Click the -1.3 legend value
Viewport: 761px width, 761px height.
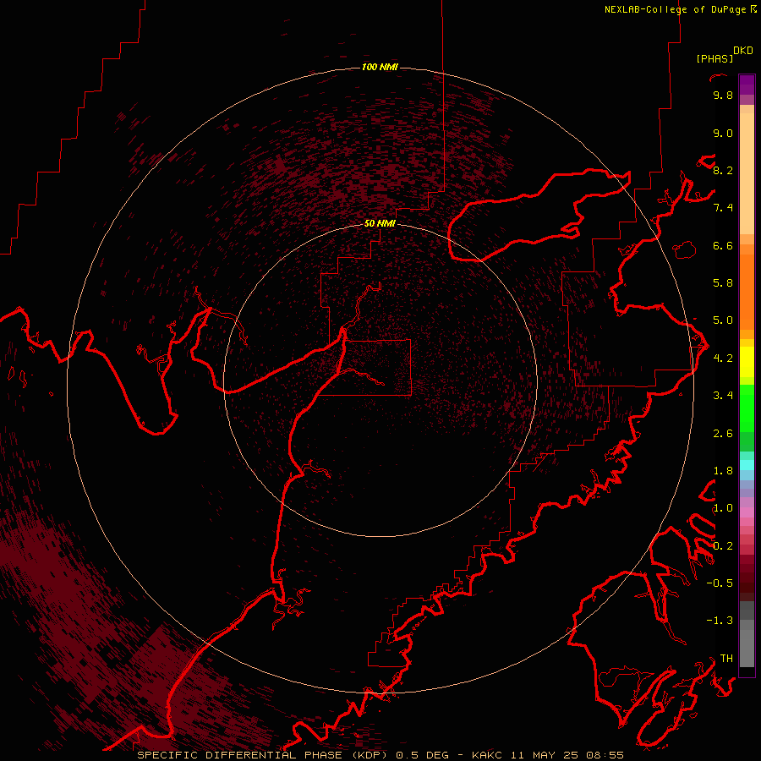click(x=720, y=621)
